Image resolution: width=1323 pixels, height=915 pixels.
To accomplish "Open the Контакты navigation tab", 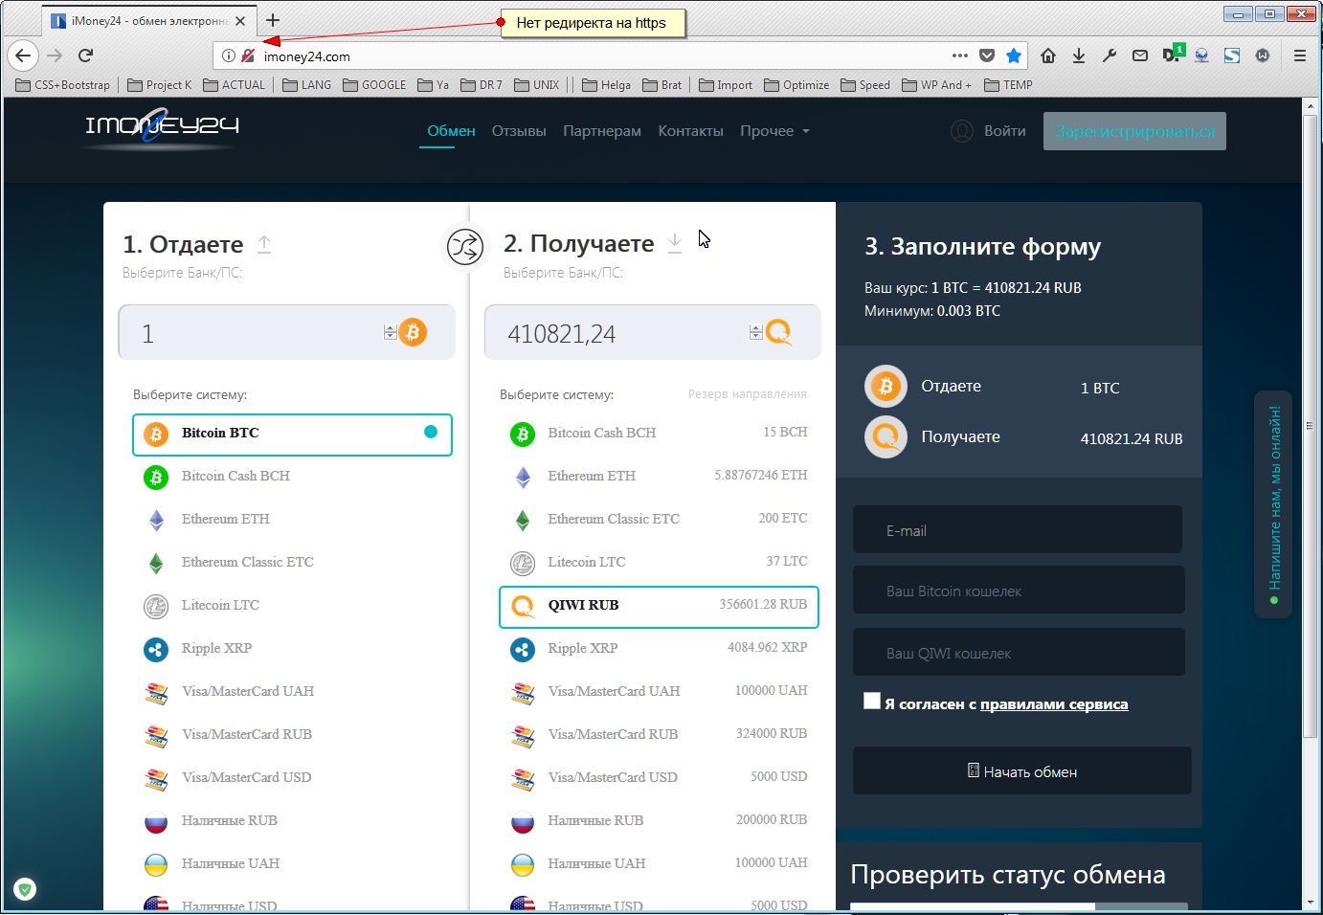I will [x=690, y=131].
